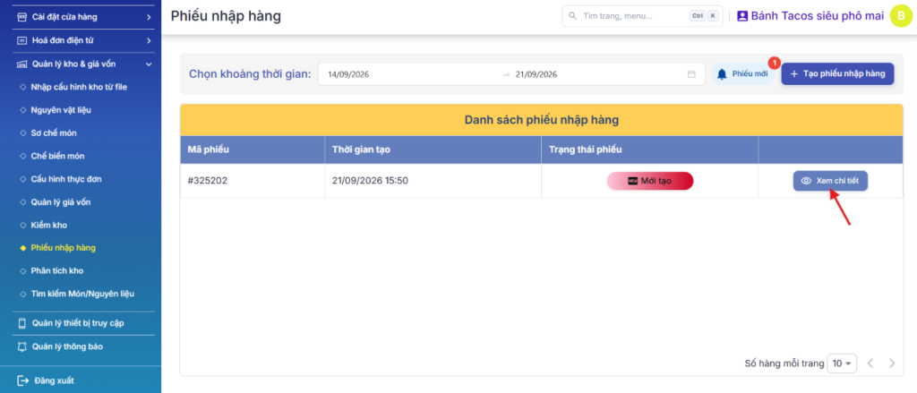
Task: Click the Mới tạo status badge
Action: pyautogui.click(x=650, y=181)
